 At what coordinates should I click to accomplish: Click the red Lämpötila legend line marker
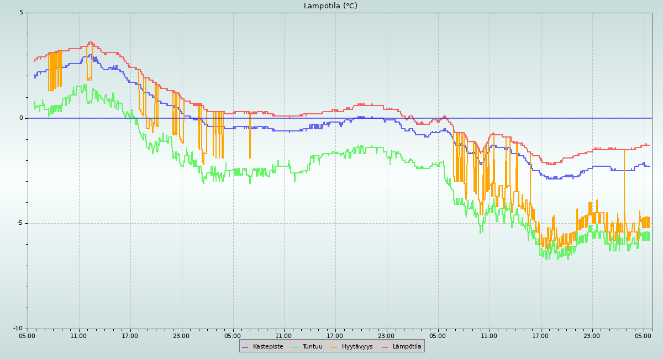click(x=385, y=347)
